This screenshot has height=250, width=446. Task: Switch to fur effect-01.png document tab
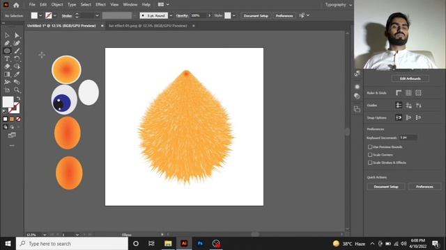point(148,26)
